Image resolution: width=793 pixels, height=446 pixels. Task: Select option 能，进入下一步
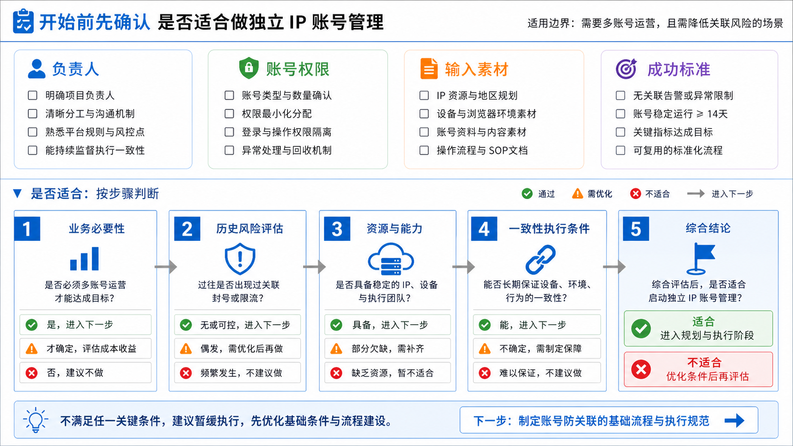[537, 325]
